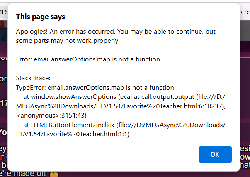Click the blue OK button

[x=215, y=155]
